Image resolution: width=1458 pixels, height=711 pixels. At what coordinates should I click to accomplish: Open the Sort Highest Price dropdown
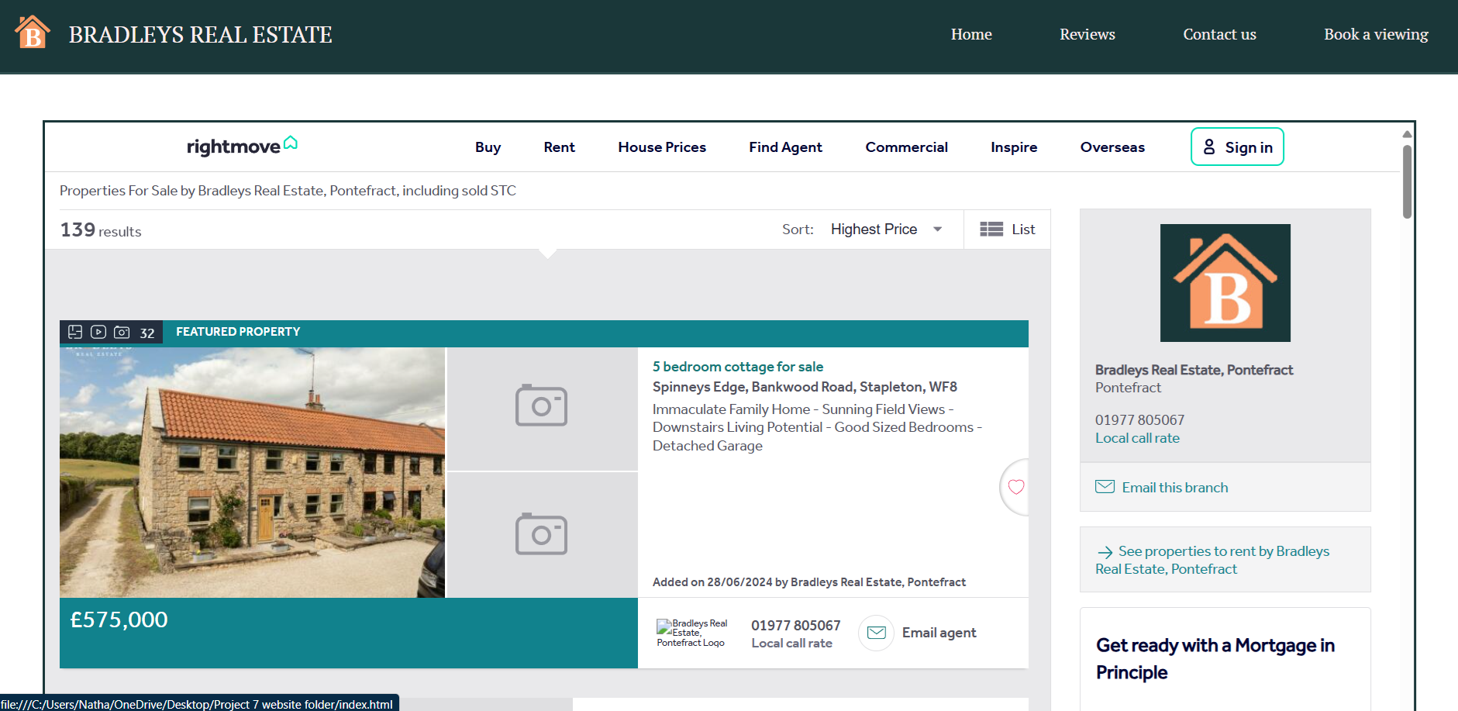886,230
